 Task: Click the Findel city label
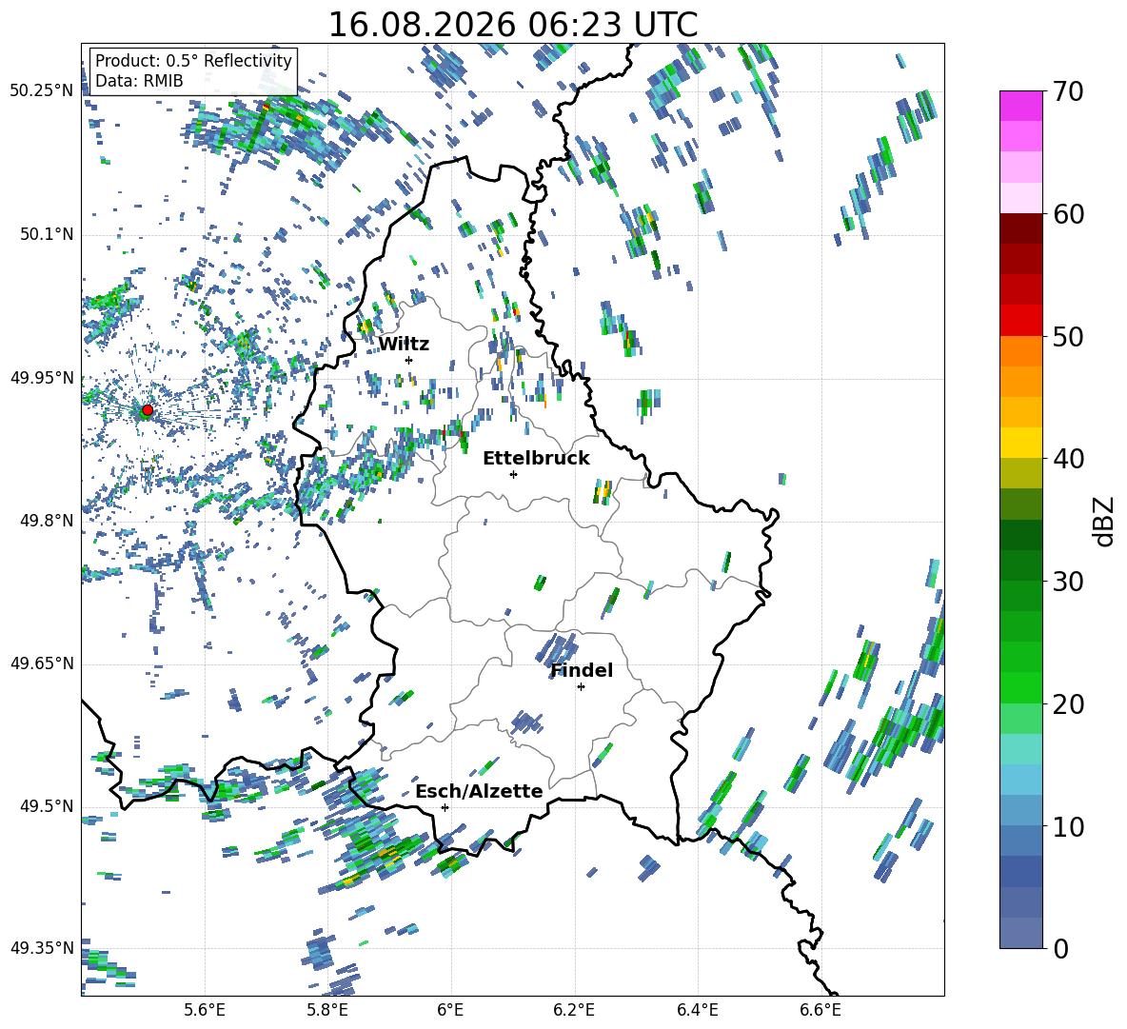582,670
